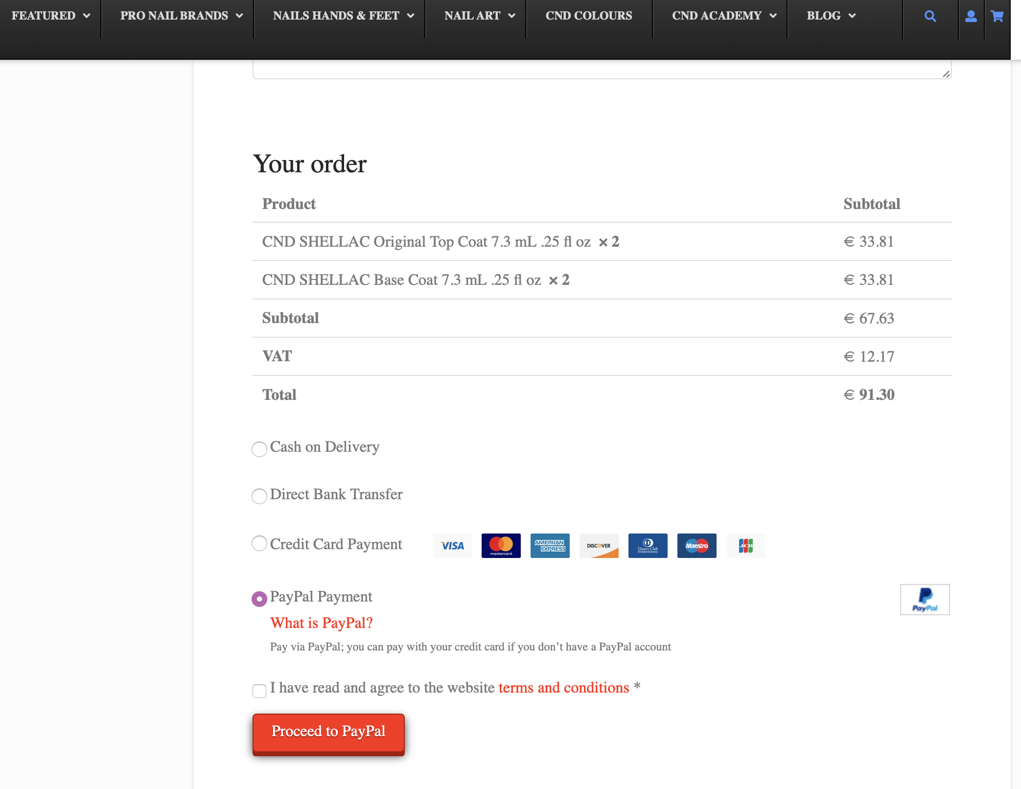This screenshot has height=789, width=1021.
Task: Open the shopping cart icon
Action: pyautogui.click(x=997, y=16)
